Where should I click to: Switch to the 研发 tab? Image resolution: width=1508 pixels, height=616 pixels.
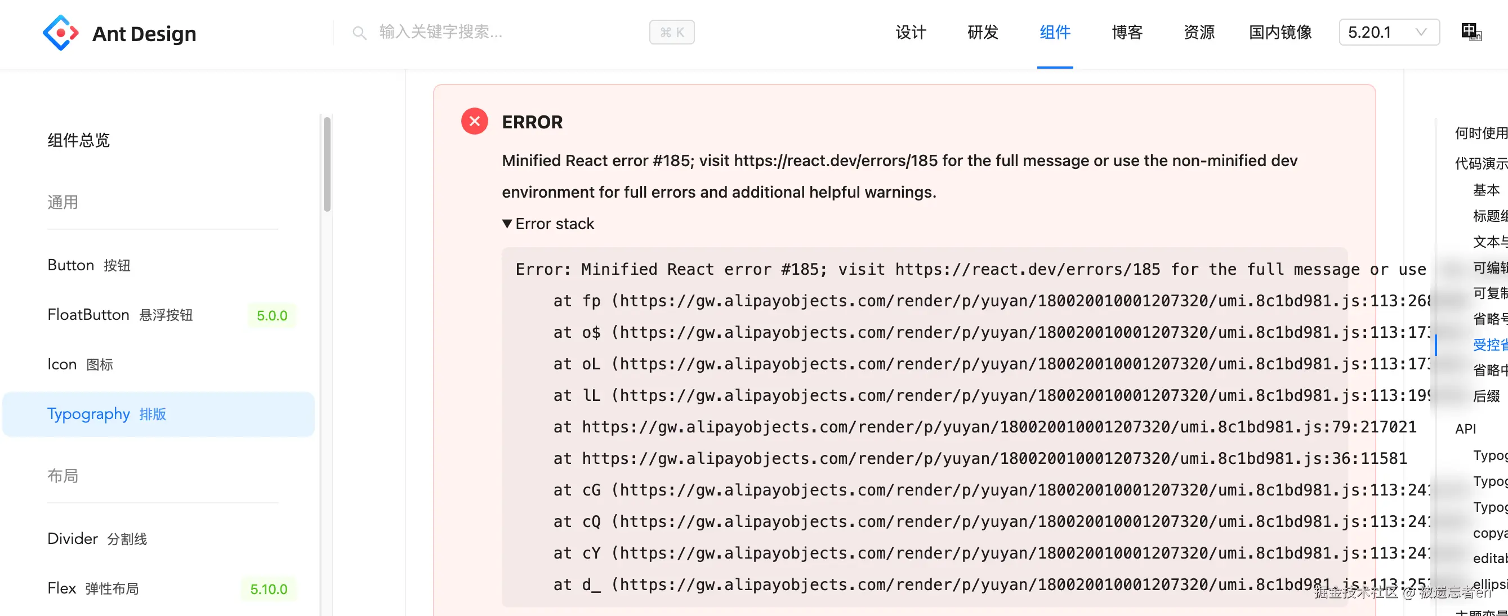[981, 33]
